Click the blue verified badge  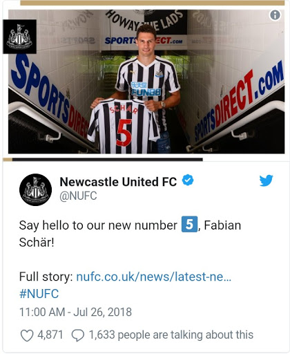point(188,180)
